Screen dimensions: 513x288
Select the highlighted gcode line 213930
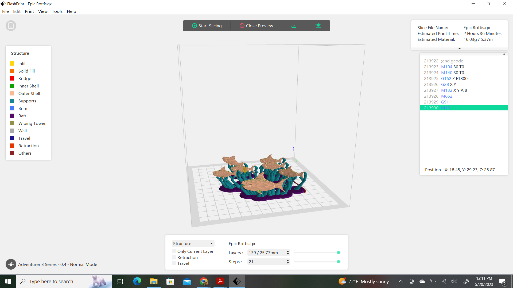(x=464, y=108)
